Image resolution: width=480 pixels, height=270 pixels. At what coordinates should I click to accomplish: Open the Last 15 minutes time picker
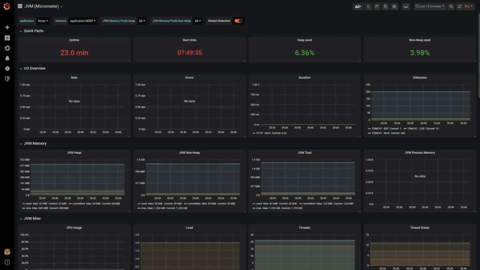[x=429, y=7]
